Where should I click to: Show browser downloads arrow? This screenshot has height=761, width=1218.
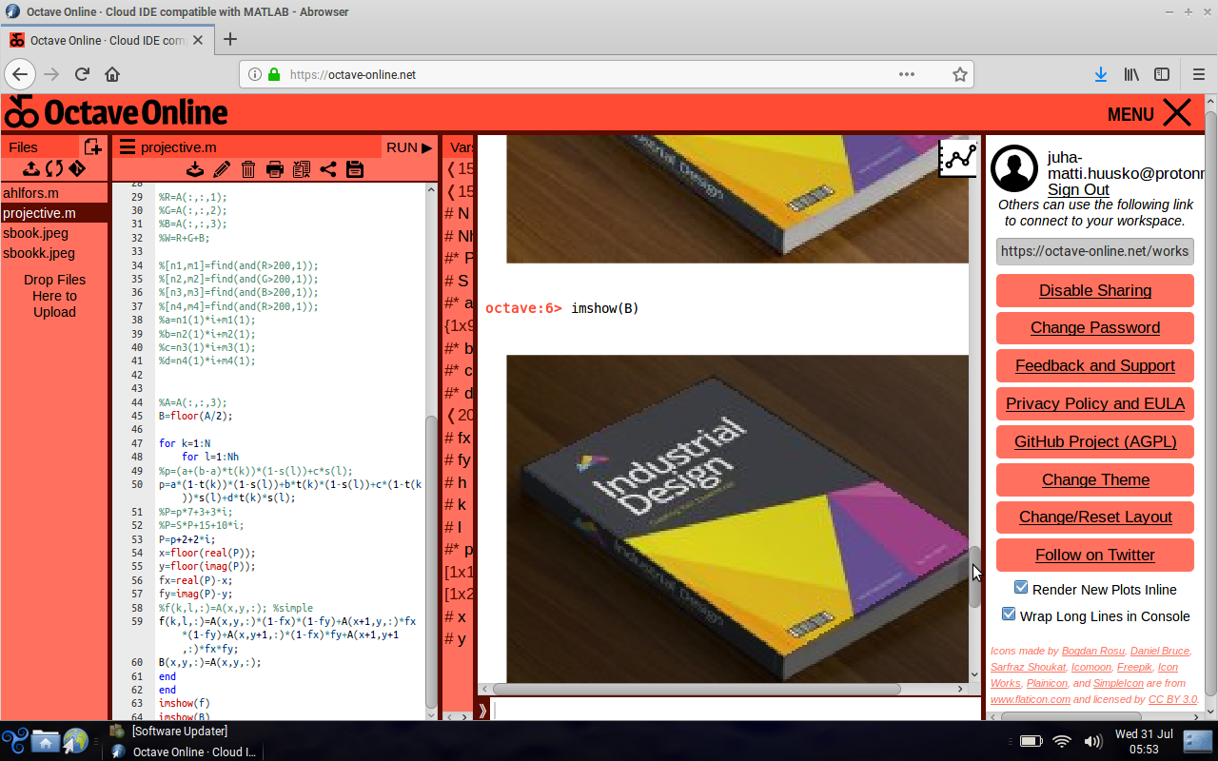pyautogui.click(x=1101, y=74)
